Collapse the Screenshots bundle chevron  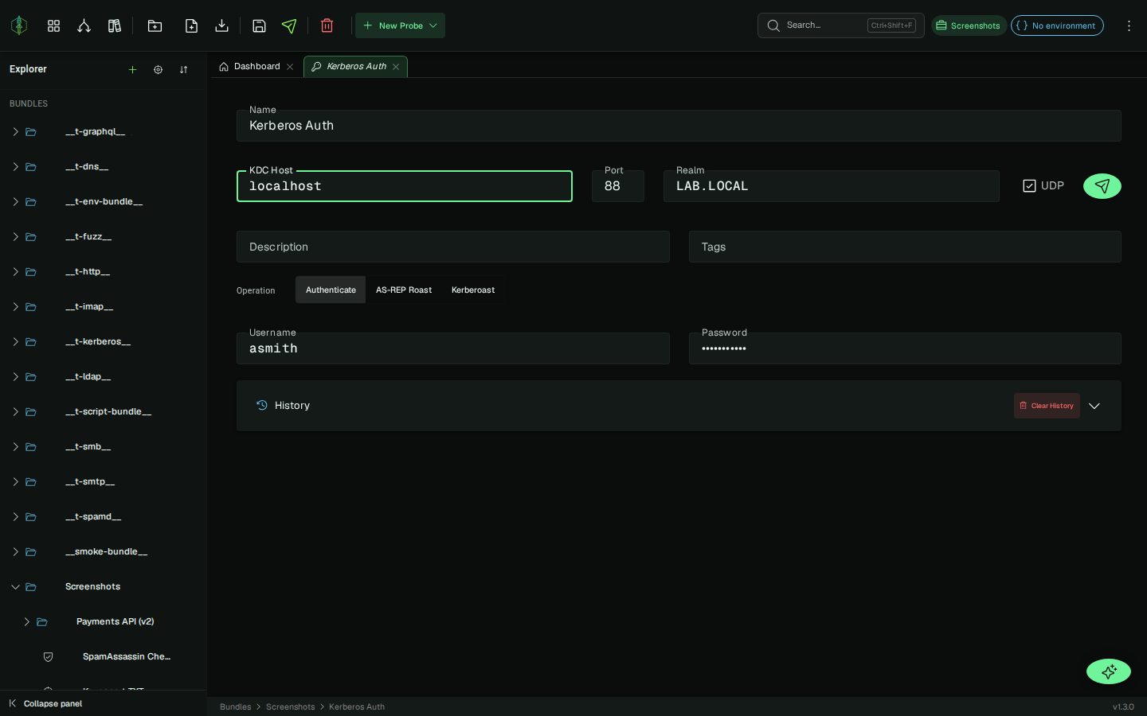(15, 586)
